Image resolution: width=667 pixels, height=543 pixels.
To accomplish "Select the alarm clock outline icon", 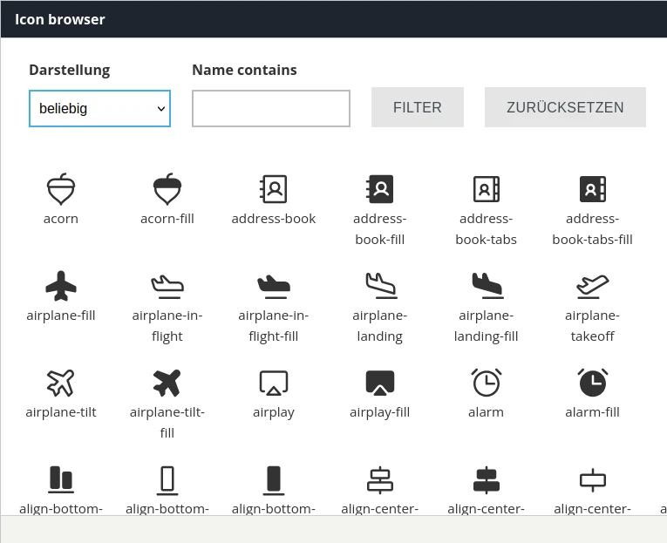I will [487, 383].
